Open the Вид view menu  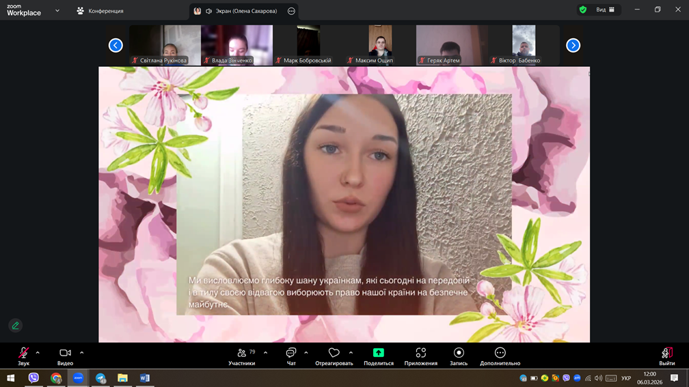click(605, 10)
